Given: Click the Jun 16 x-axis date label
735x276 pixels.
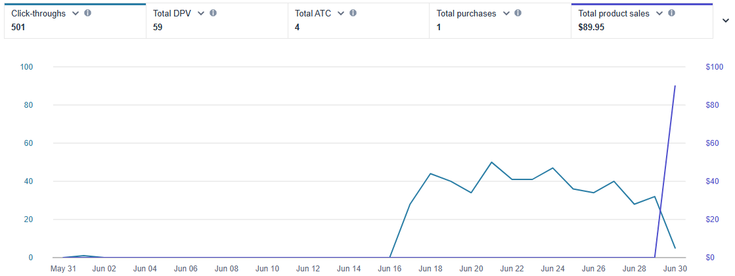Looking at the screenshot, I should 390,269.
